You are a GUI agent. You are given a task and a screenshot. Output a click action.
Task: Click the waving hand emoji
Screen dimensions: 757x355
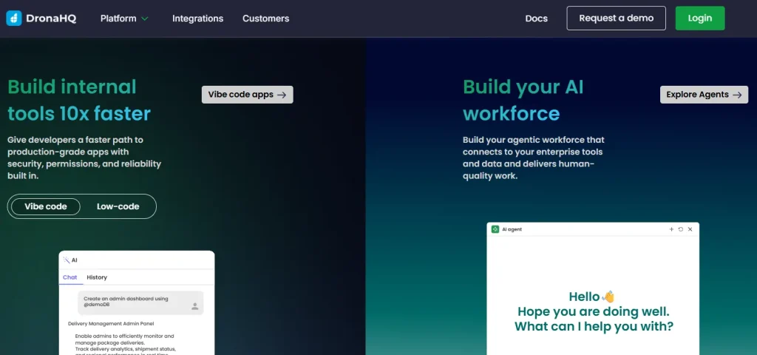(608, 297)
